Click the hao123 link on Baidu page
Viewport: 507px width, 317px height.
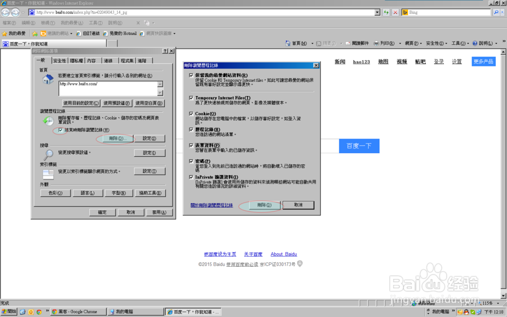[x=361, y=62]
